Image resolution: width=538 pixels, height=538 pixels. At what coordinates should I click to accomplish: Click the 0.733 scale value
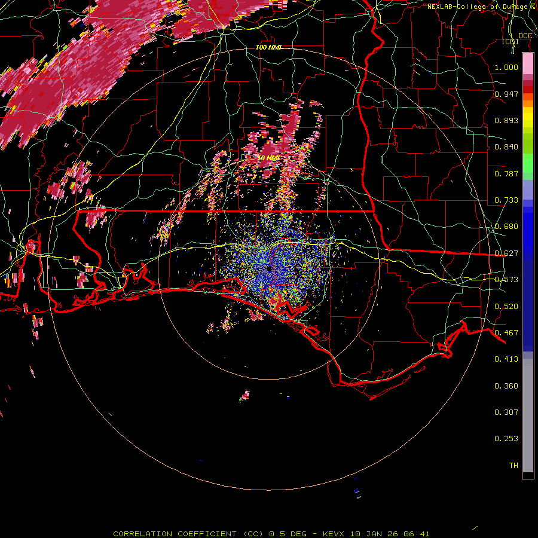tap(506, 200)
